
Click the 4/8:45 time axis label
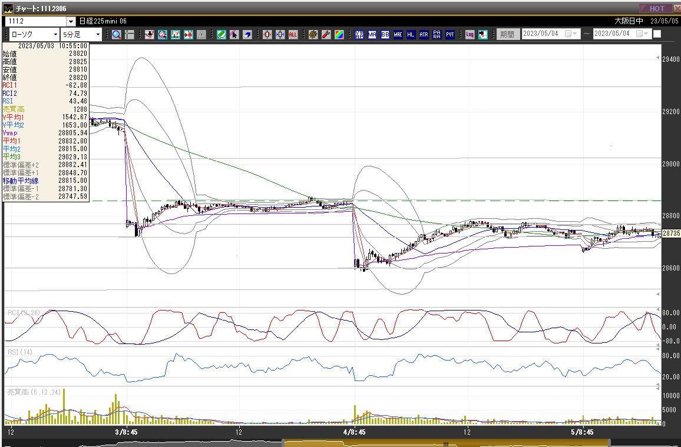(355, 432)
